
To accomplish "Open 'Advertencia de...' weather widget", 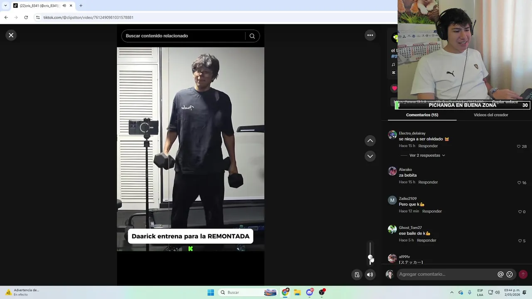I will click(22, 292).
